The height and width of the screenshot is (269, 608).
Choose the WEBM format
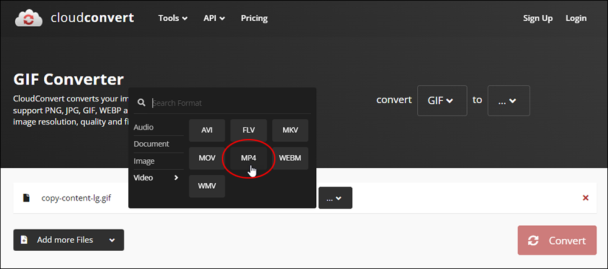coord(290,158)
